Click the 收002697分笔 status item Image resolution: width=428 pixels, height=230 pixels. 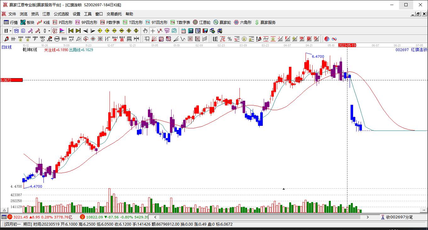coord(397,217)
